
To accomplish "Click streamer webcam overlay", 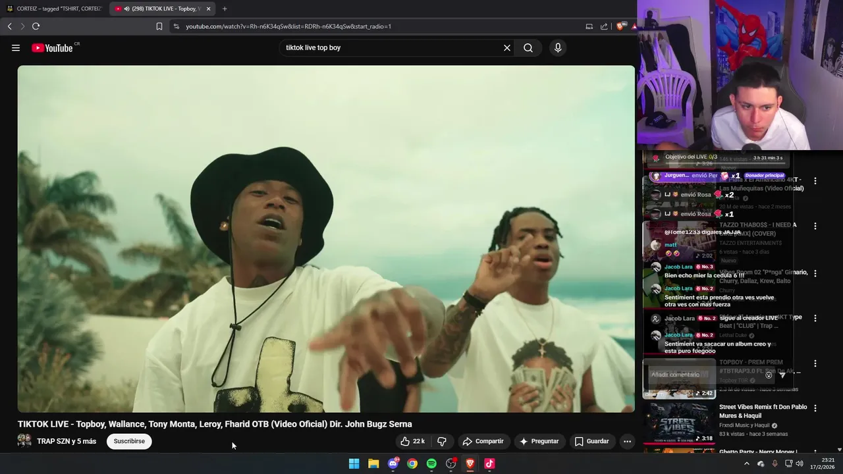I will pyautogui.click(x=740, y=75).
